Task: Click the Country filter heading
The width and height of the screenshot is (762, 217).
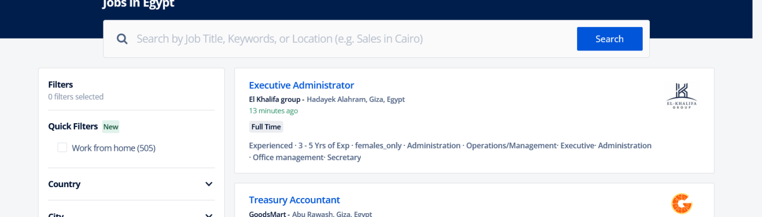Action: (64, 184)
